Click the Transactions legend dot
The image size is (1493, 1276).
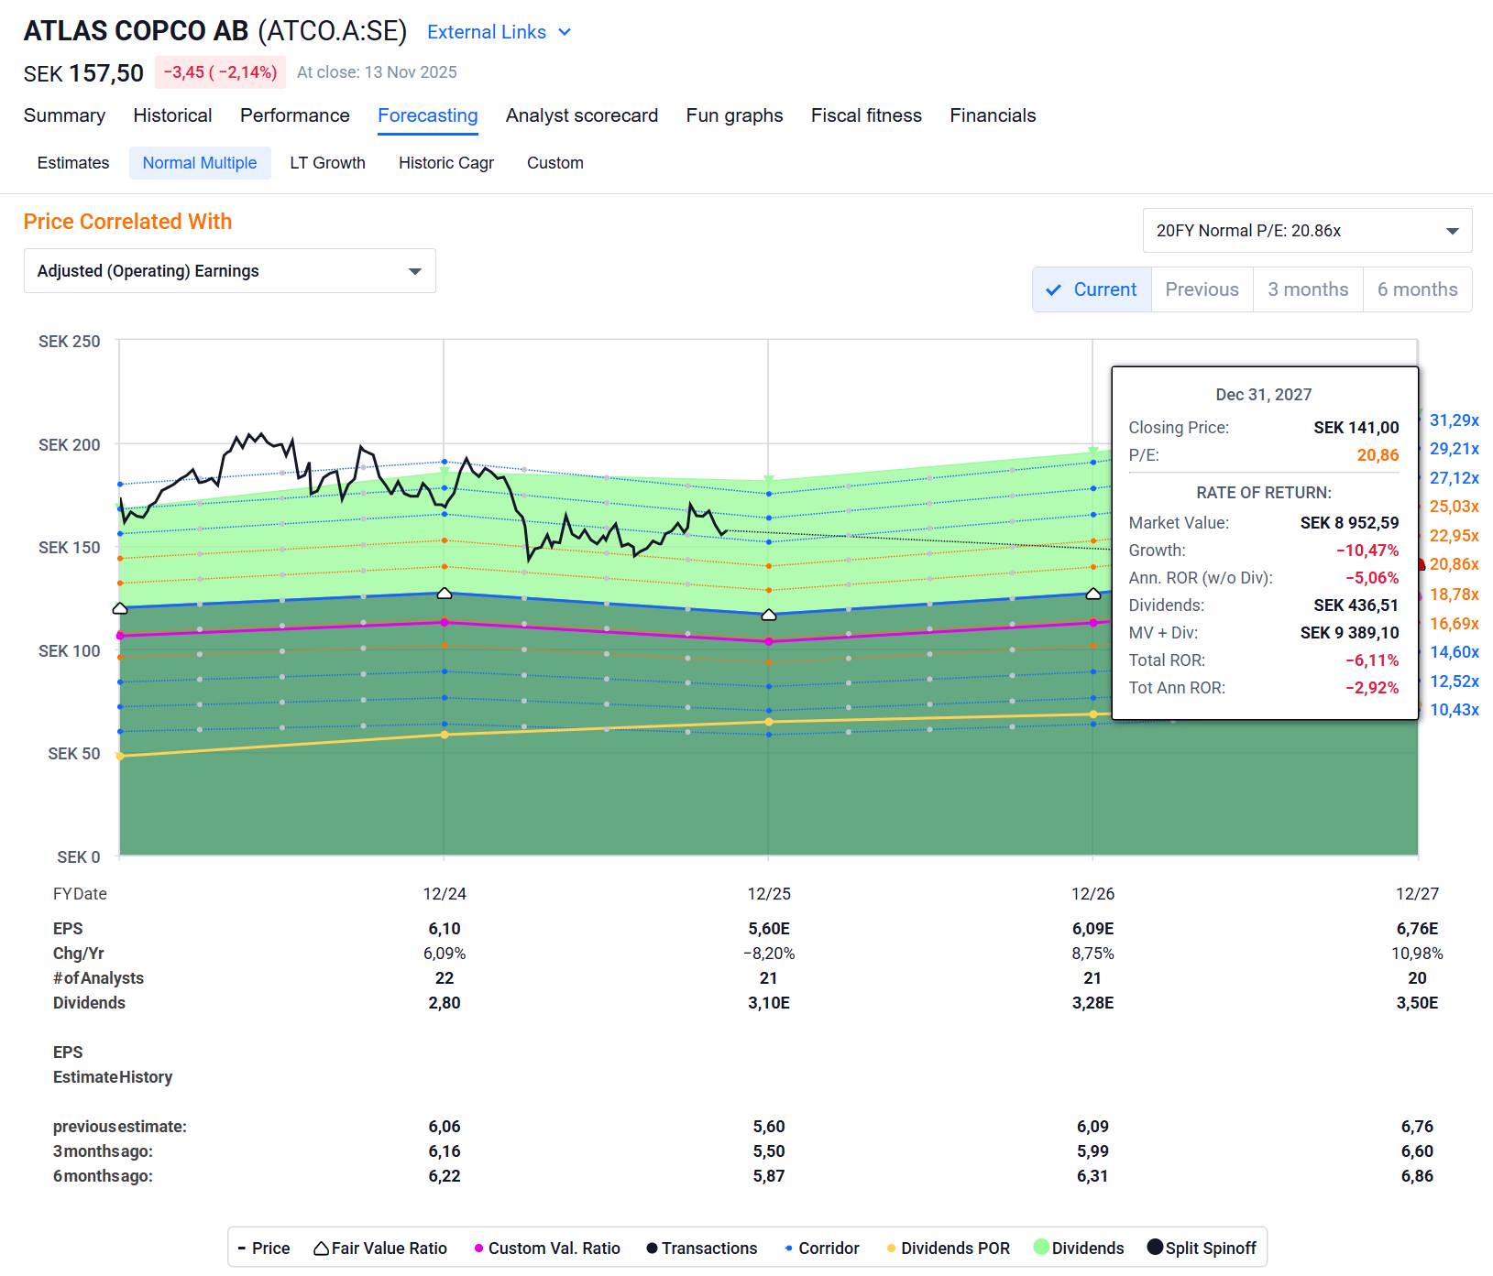(651, 1248)
